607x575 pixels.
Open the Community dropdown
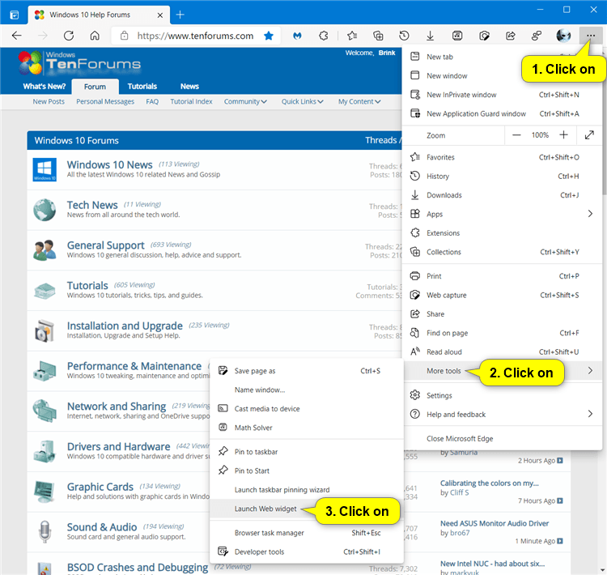[x=245, y=101]
